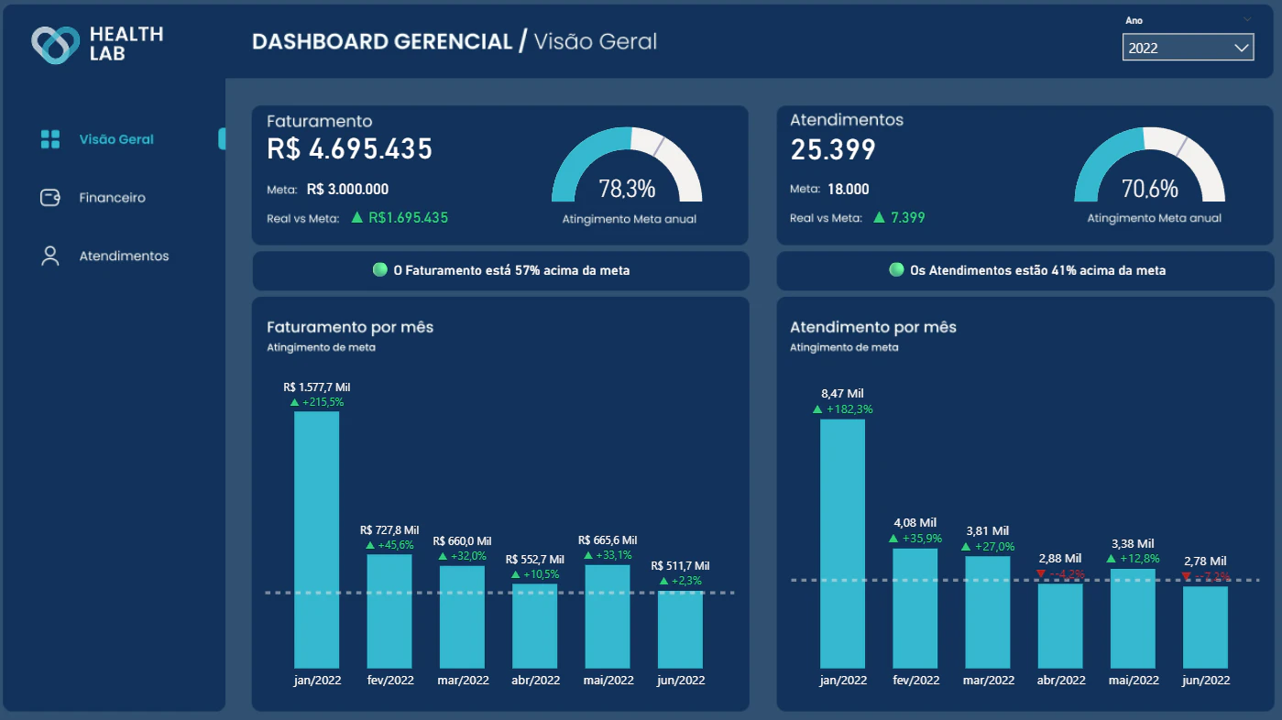This screenshot has width=1282, height=720.
Task: Click the R$ 1.577,7 Mil data label
Action: [x=317, y=387]
